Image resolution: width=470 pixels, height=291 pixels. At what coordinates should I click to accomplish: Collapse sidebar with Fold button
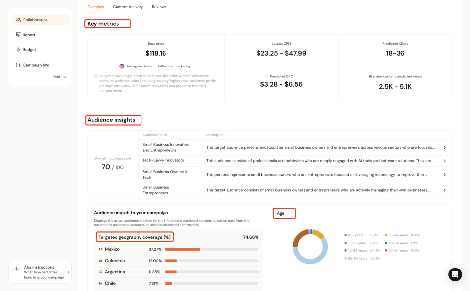(x=60, y=77)
